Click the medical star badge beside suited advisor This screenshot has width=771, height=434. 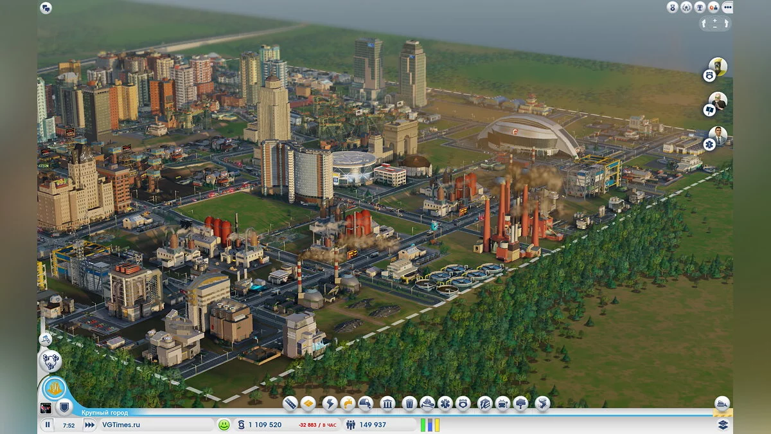click(709, 145)
